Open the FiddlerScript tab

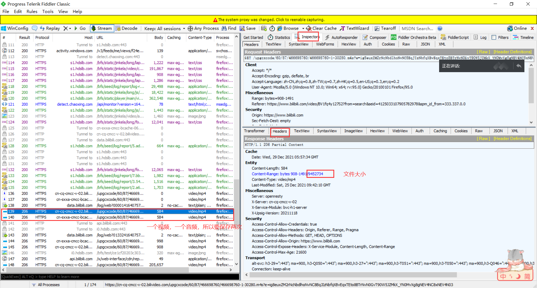(x=454, y=37)
